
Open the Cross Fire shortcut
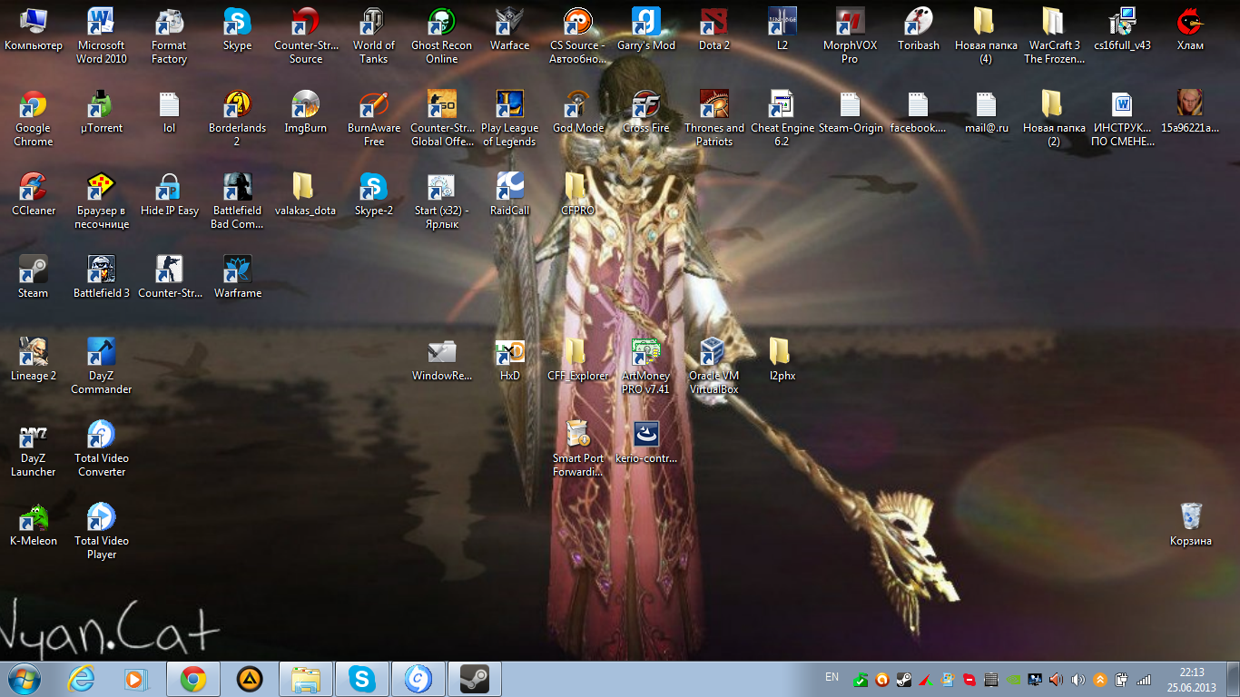point(646,111)
